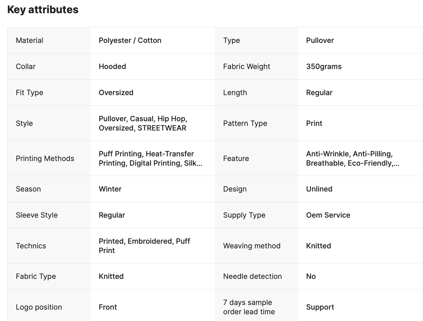The width and height of the screenshot is (423, 321).
Task: Select the Oversized fit type value
Action: pos(116,93)
